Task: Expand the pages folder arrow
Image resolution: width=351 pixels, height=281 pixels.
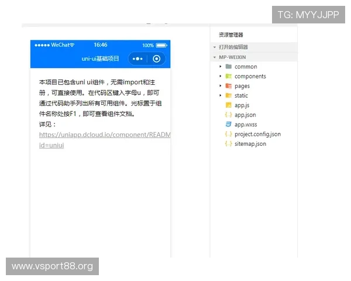Action: (x=221, y=86)
